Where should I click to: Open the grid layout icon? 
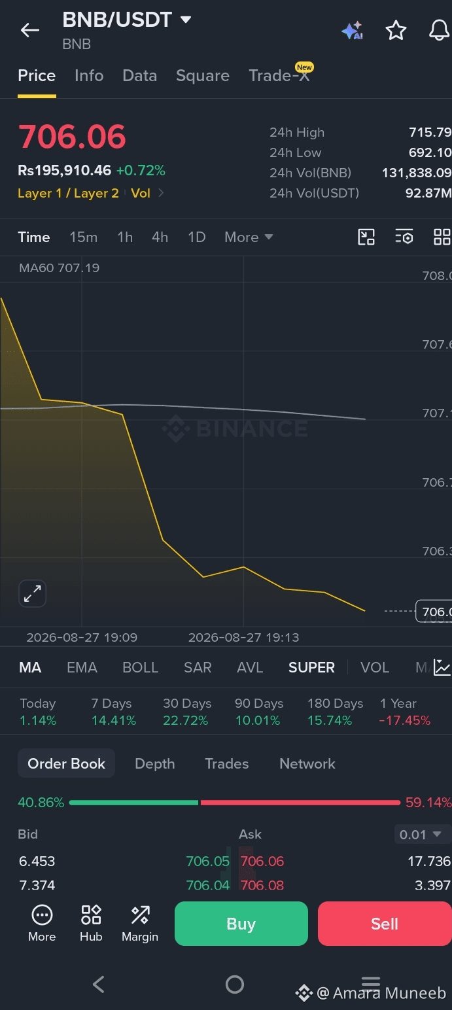point(442,237)
